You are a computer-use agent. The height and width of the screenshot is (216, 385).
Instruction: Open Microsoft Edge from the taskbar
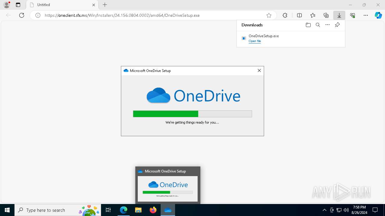click(124, 210)
